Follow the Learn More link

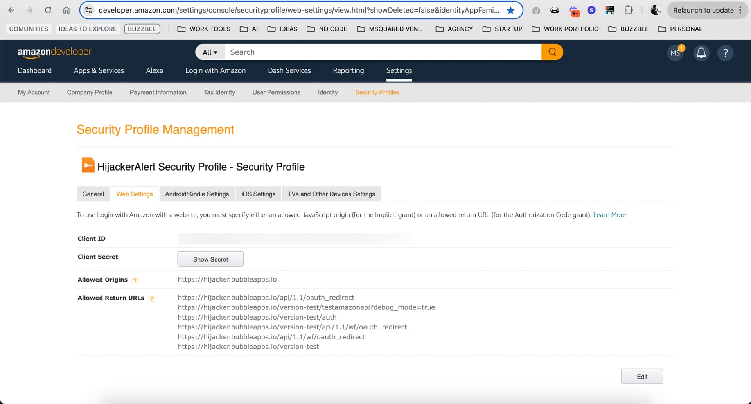[609, 215]
